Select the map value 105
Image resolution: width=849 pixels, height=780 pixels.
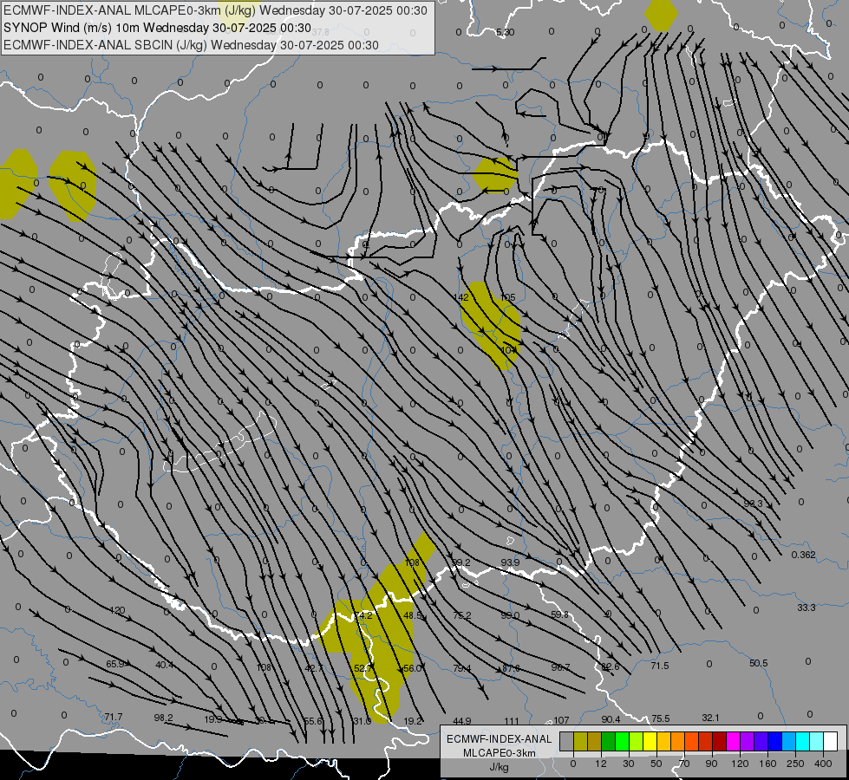pos(508,297)
